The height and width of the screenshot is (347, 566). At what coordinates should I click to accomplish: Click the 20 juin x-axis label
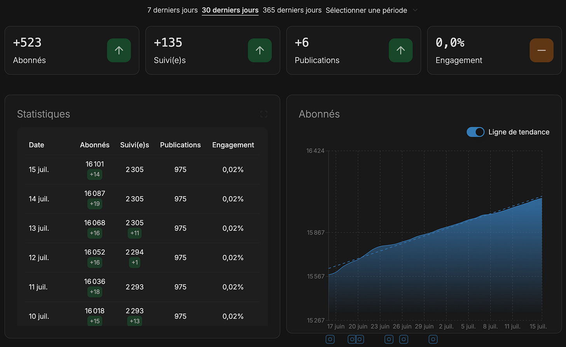(x=358, y=326)
